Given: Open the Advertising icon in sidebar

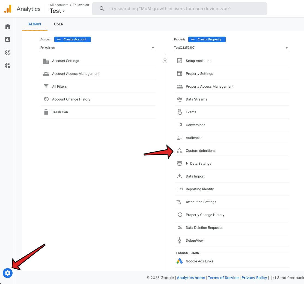Looking at the screenshot, I should click(x=8, y=66).
